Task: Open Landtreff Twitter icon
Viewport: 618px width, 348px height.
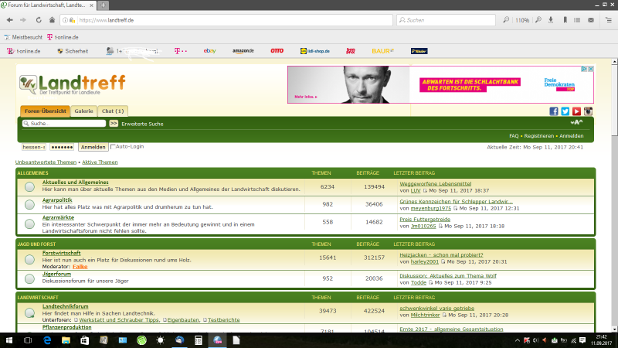Action: coord(565,111)
